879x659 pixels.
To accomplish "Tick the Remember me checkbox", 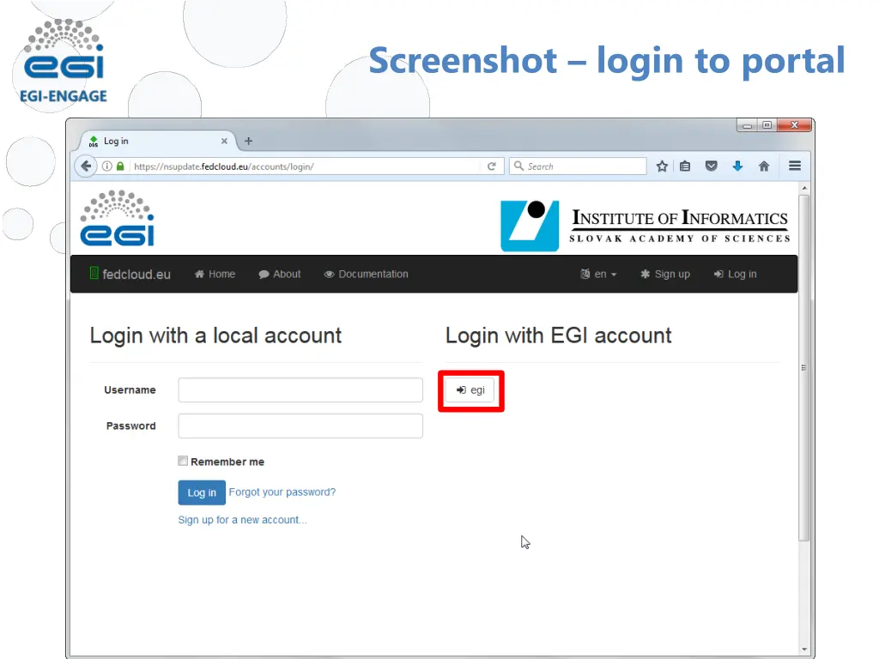I will [183, 461].
